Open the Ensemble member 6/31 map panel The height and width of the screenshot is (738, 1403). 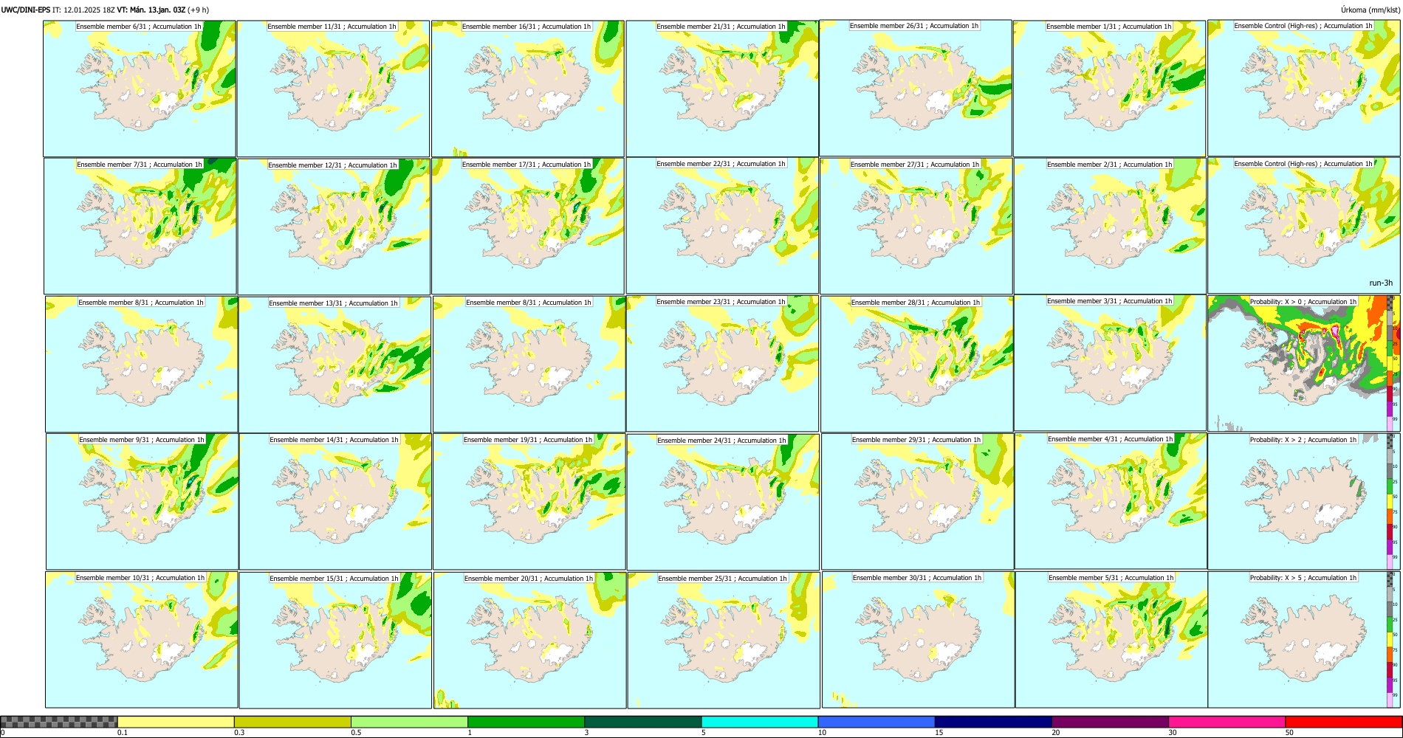click(x=140, y=89)
